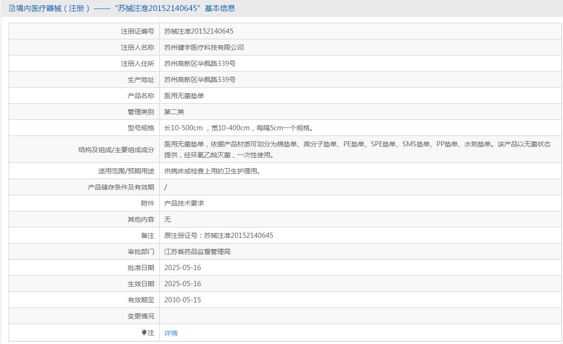The image size is (563, 344).
Task: Select the 产品名称 label
Action: (x=141, y=96)
